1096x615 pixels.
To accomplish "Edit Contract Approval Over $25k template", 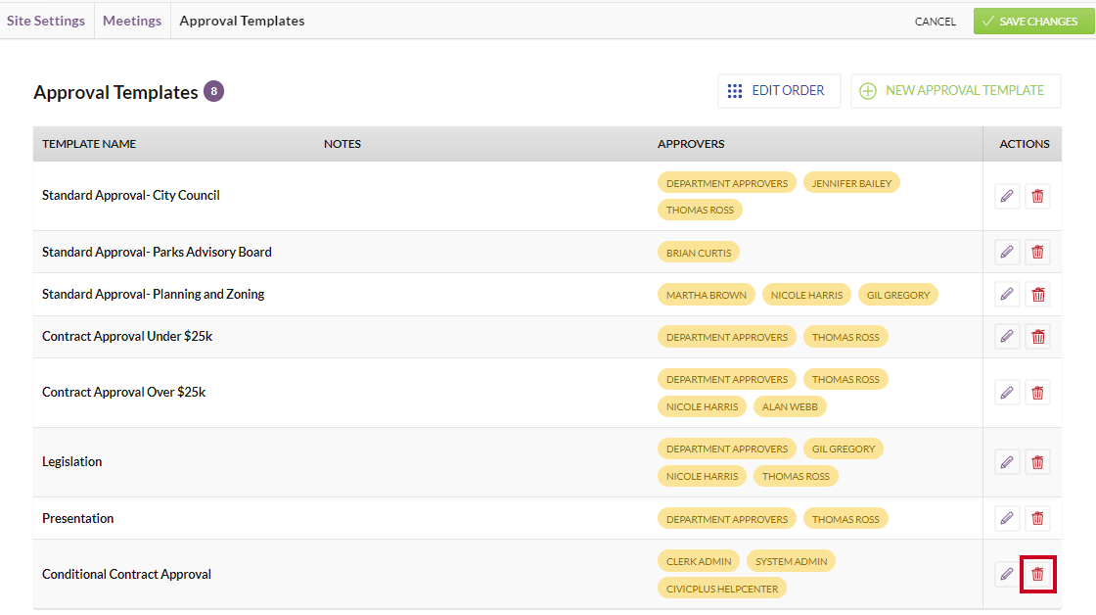I will pyautogui.click(x=1007, y=393).
